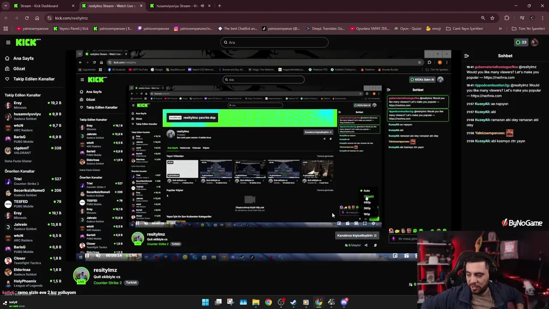Open Yayıncı Paneli | Kick bookmark
This screenshot has width=549, height=309.
(x=72, y=29)
